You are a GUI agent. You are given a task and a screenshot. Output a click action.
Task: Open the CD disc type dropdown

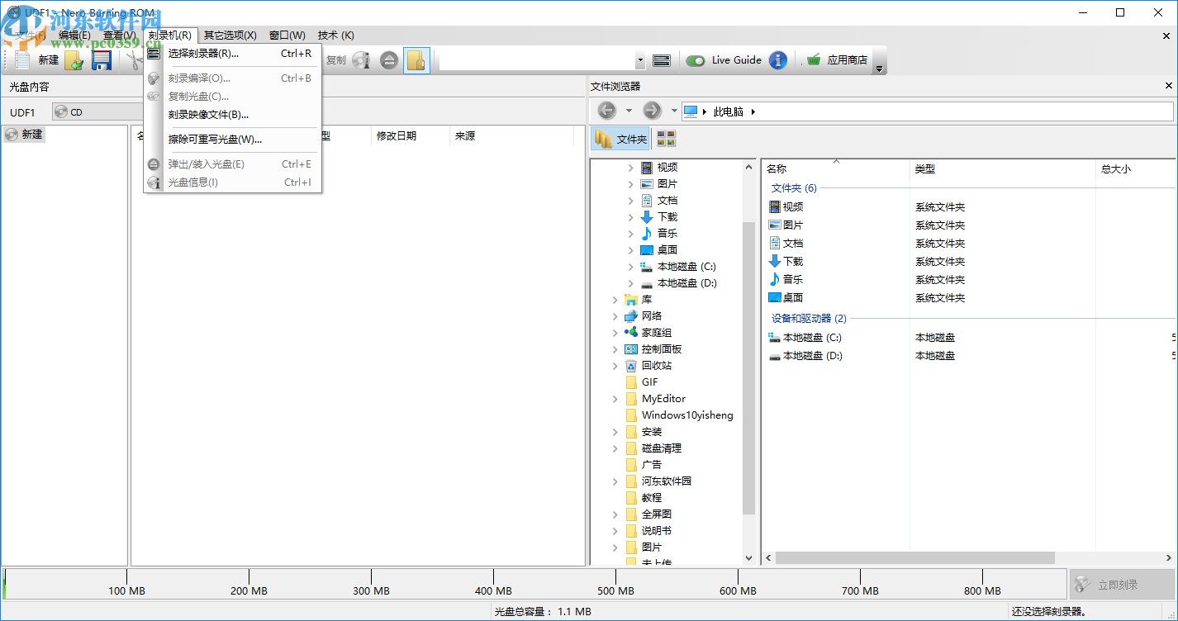click(x=97, y=111)
